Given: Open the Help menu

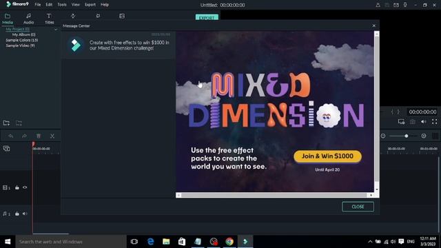Looking at the screenshot, I should tap(105, 5).
